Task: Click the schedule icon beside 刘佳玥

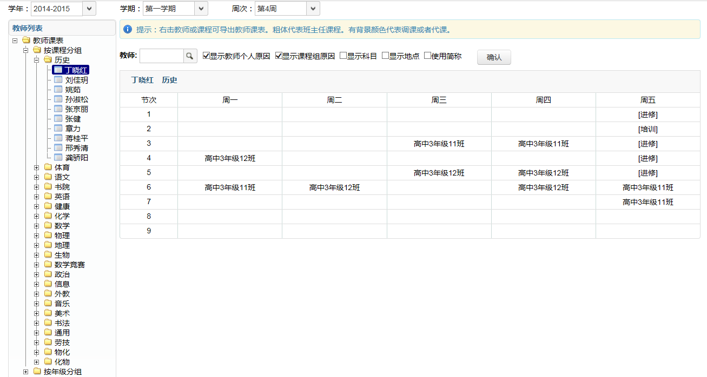Action: point(58,80)
